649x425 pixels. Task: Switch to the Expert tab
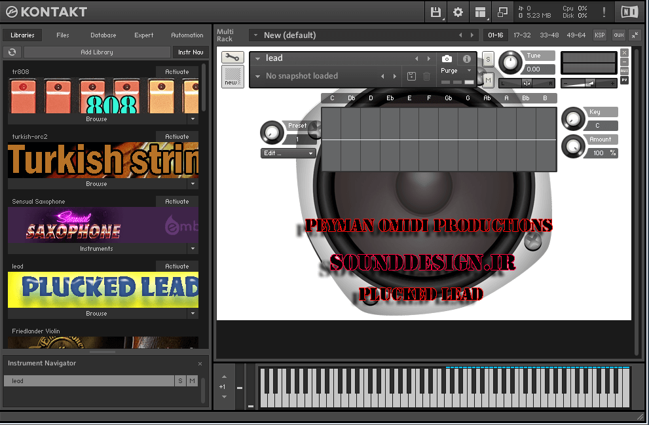coord(144,35)
